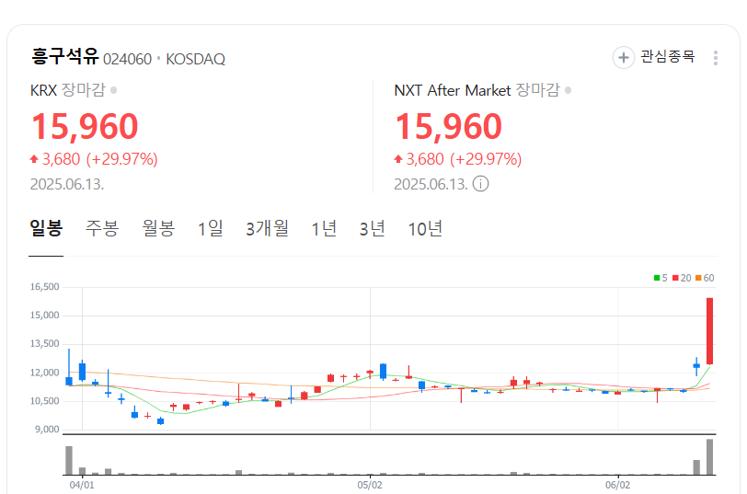Click the KRX 장마감 status text
The width and height of the screenshot is (747, 494).
84,90
